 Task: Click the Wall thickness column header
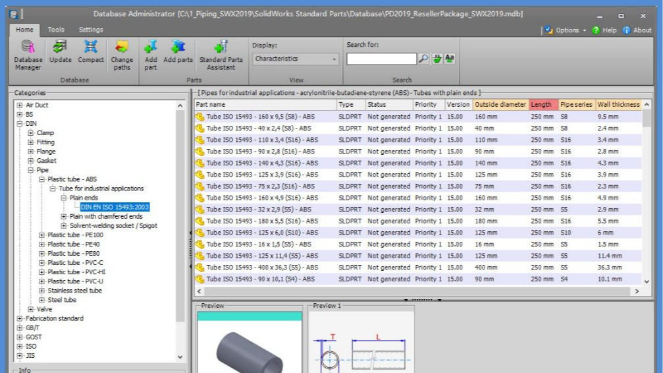[618, 105]
